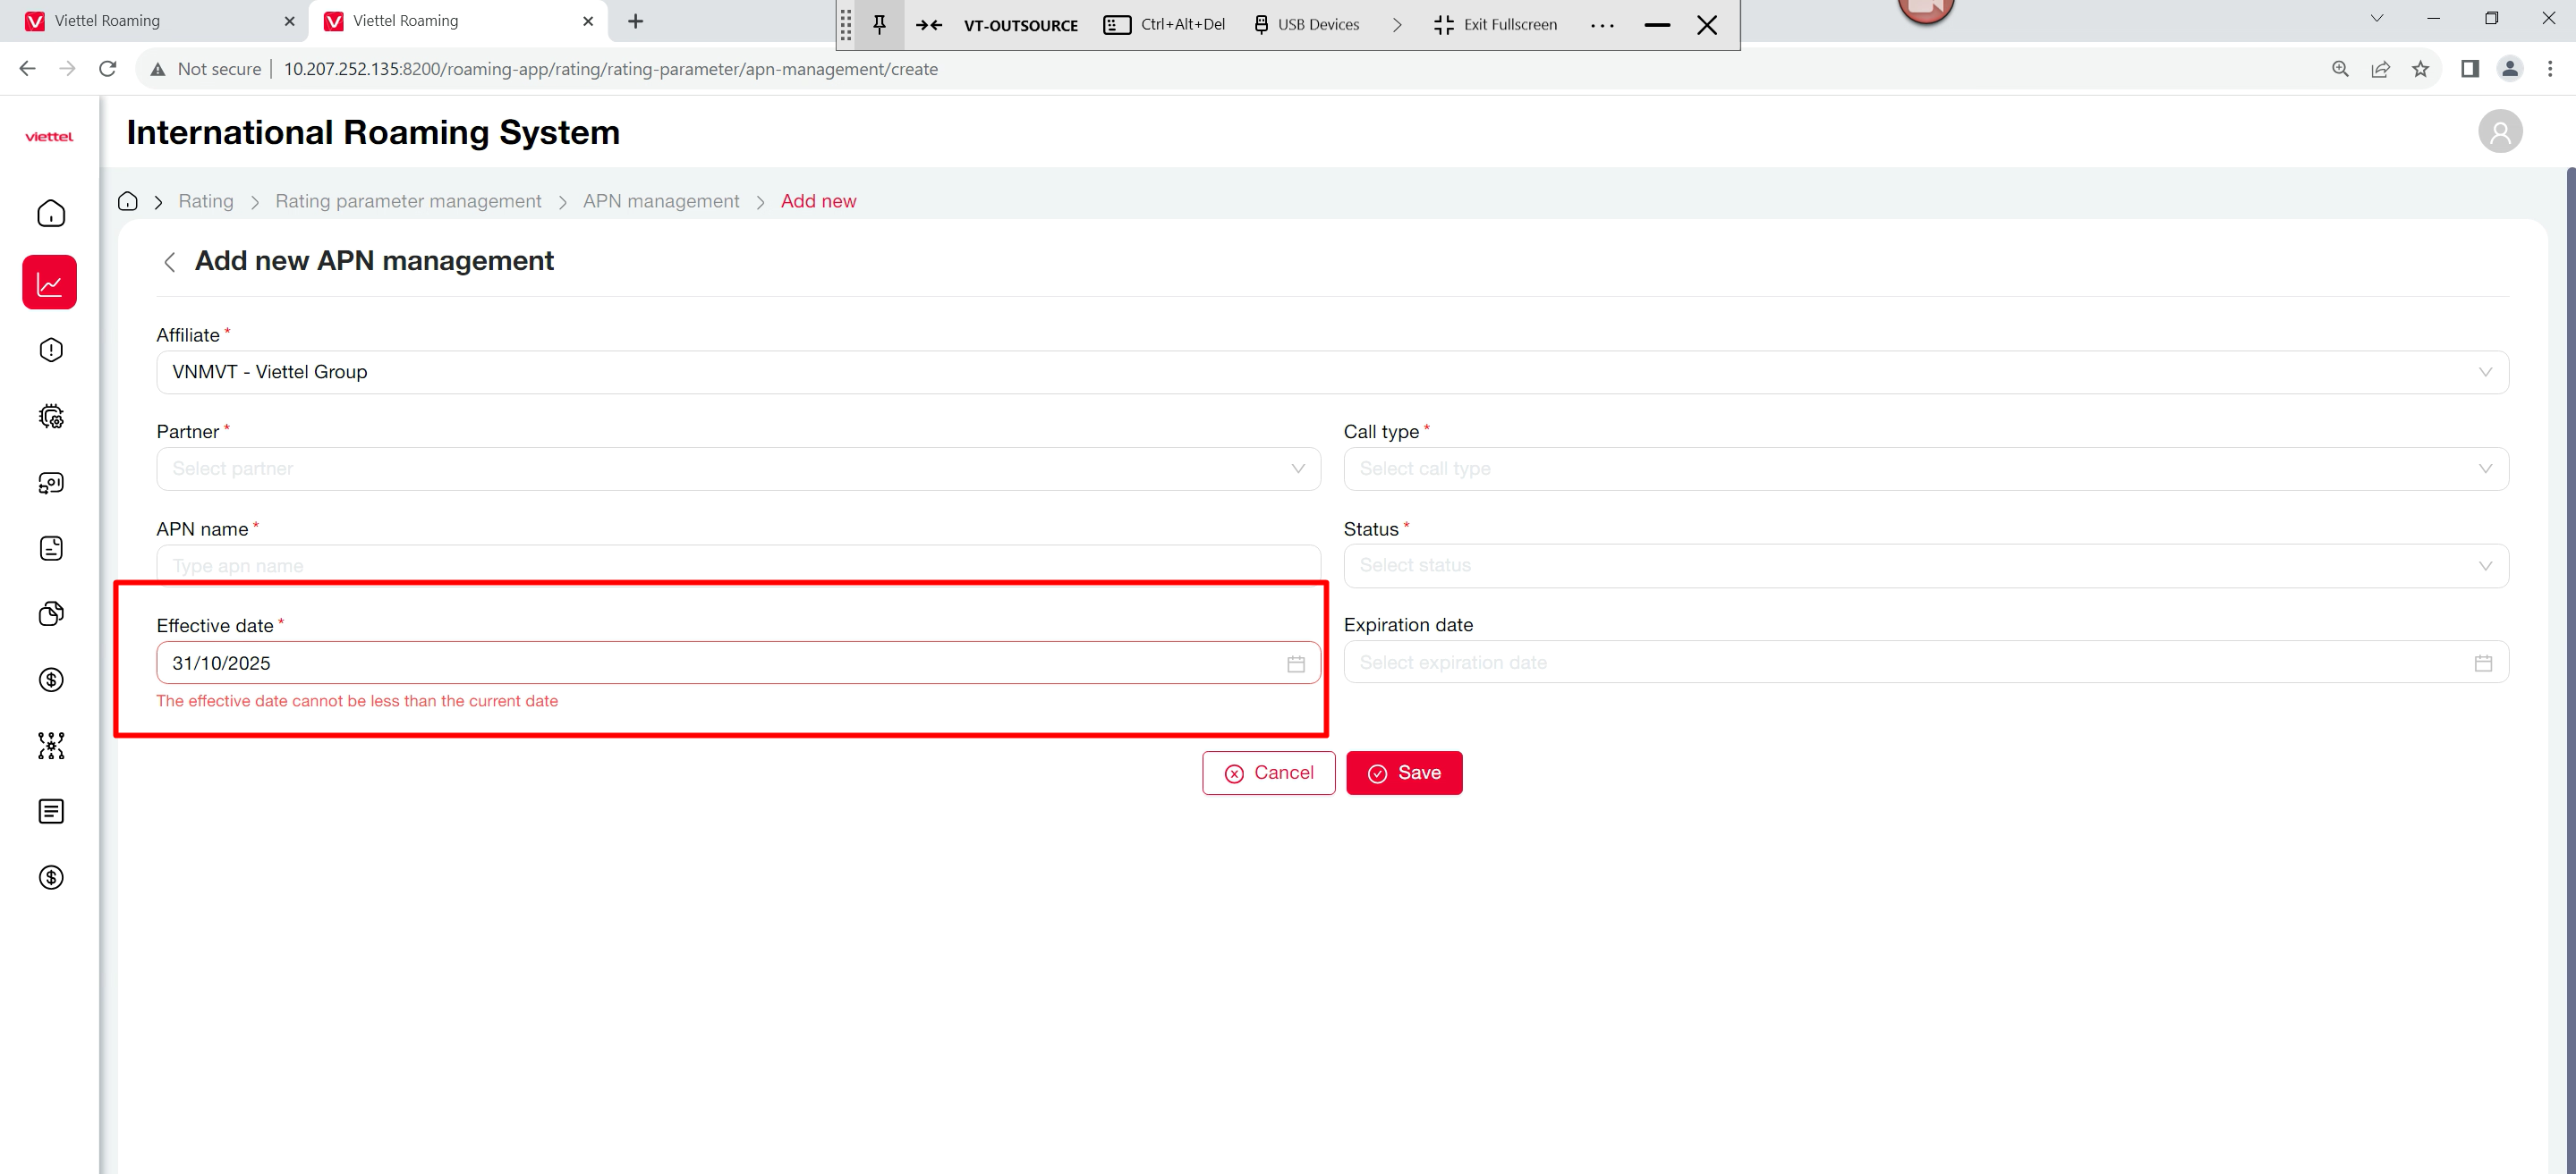Open the Select call type dropdown
This screenshot has height=1174, width=2576.
(x=1925, y=469)
